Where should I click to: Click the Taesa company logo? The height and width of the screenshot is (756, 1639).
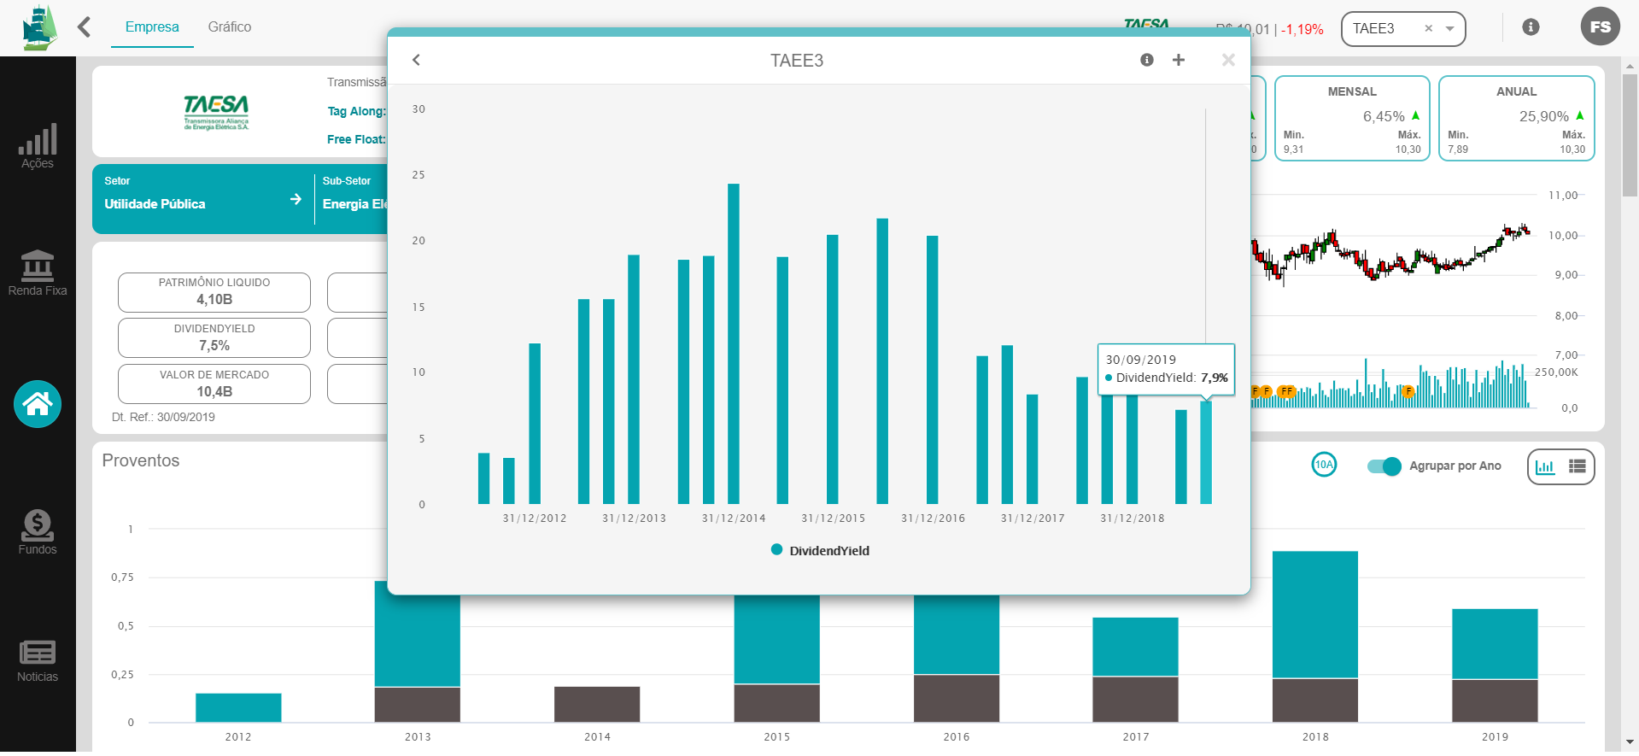pyautogui.click(x=216, y=112)
